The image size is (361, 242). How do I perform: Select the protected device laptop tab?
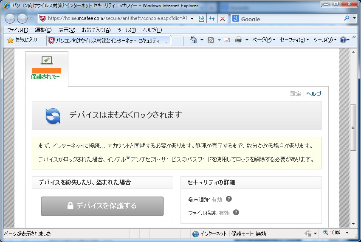tap(47, 69)
